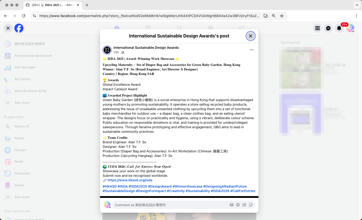Image resolution: width=362 pixels, height=220 pixels.
Task: Open the Facebook apps grid menu
Action: 318,28
